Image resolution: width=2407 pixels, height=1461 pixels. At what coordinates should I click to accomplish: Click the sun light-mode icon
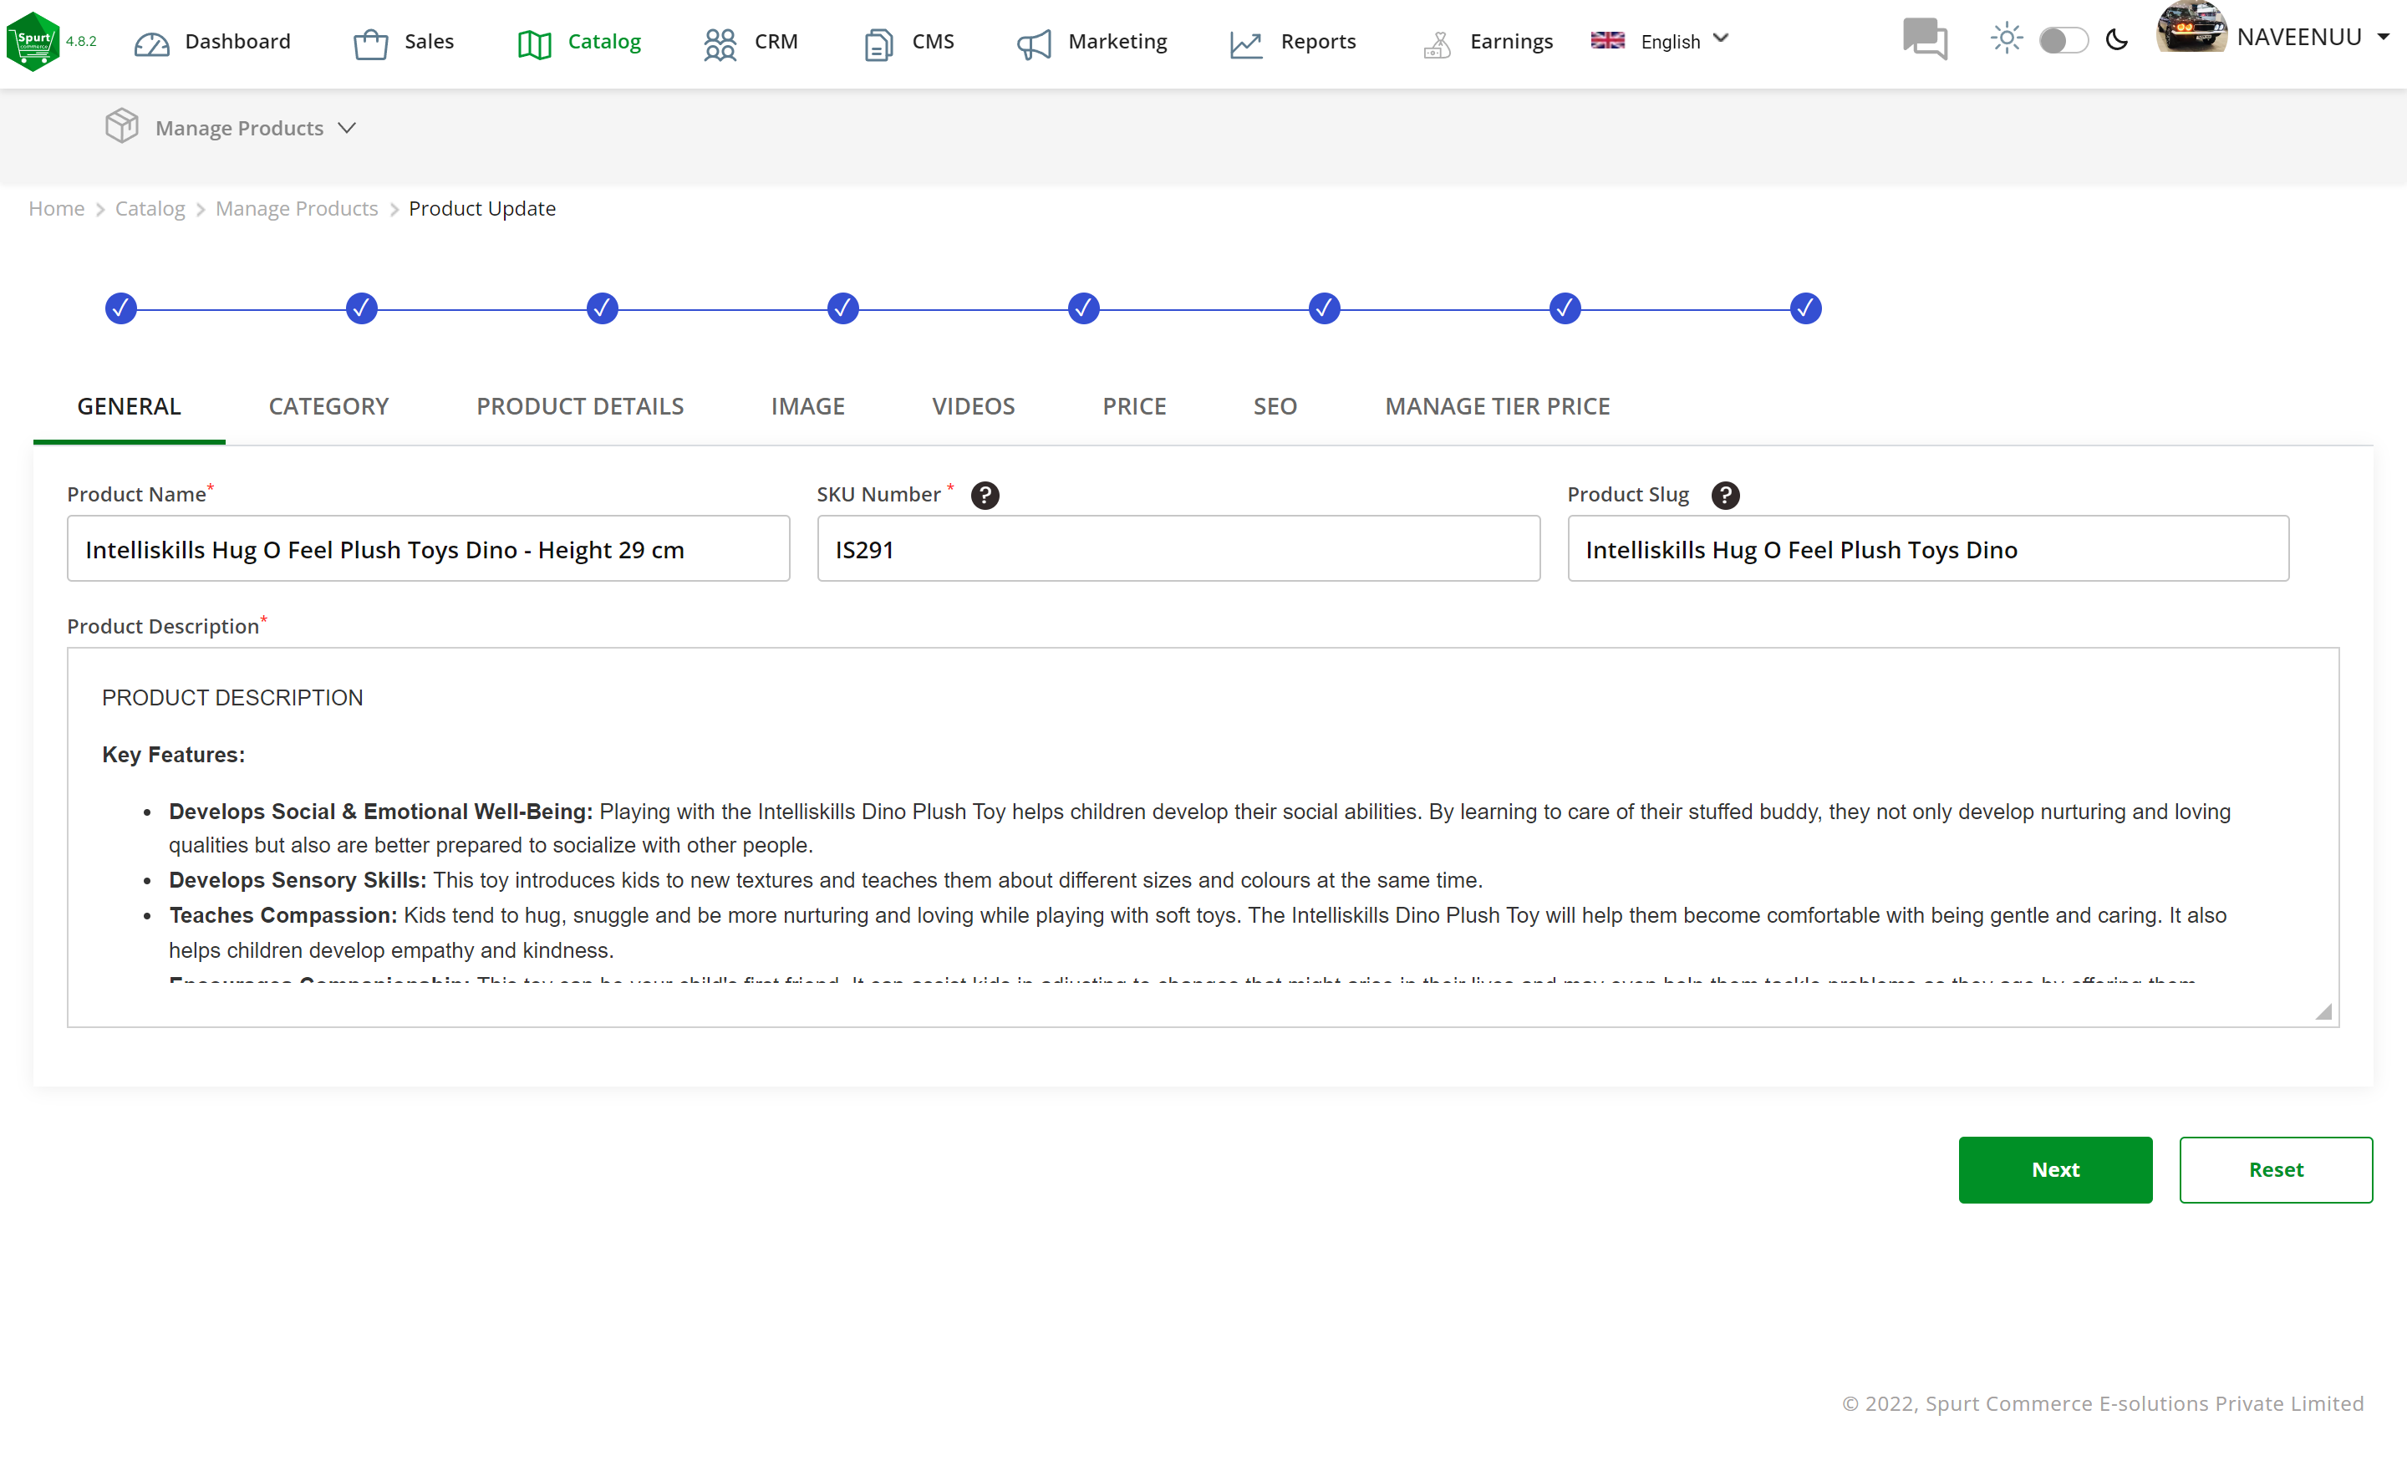click(2007, 39)
